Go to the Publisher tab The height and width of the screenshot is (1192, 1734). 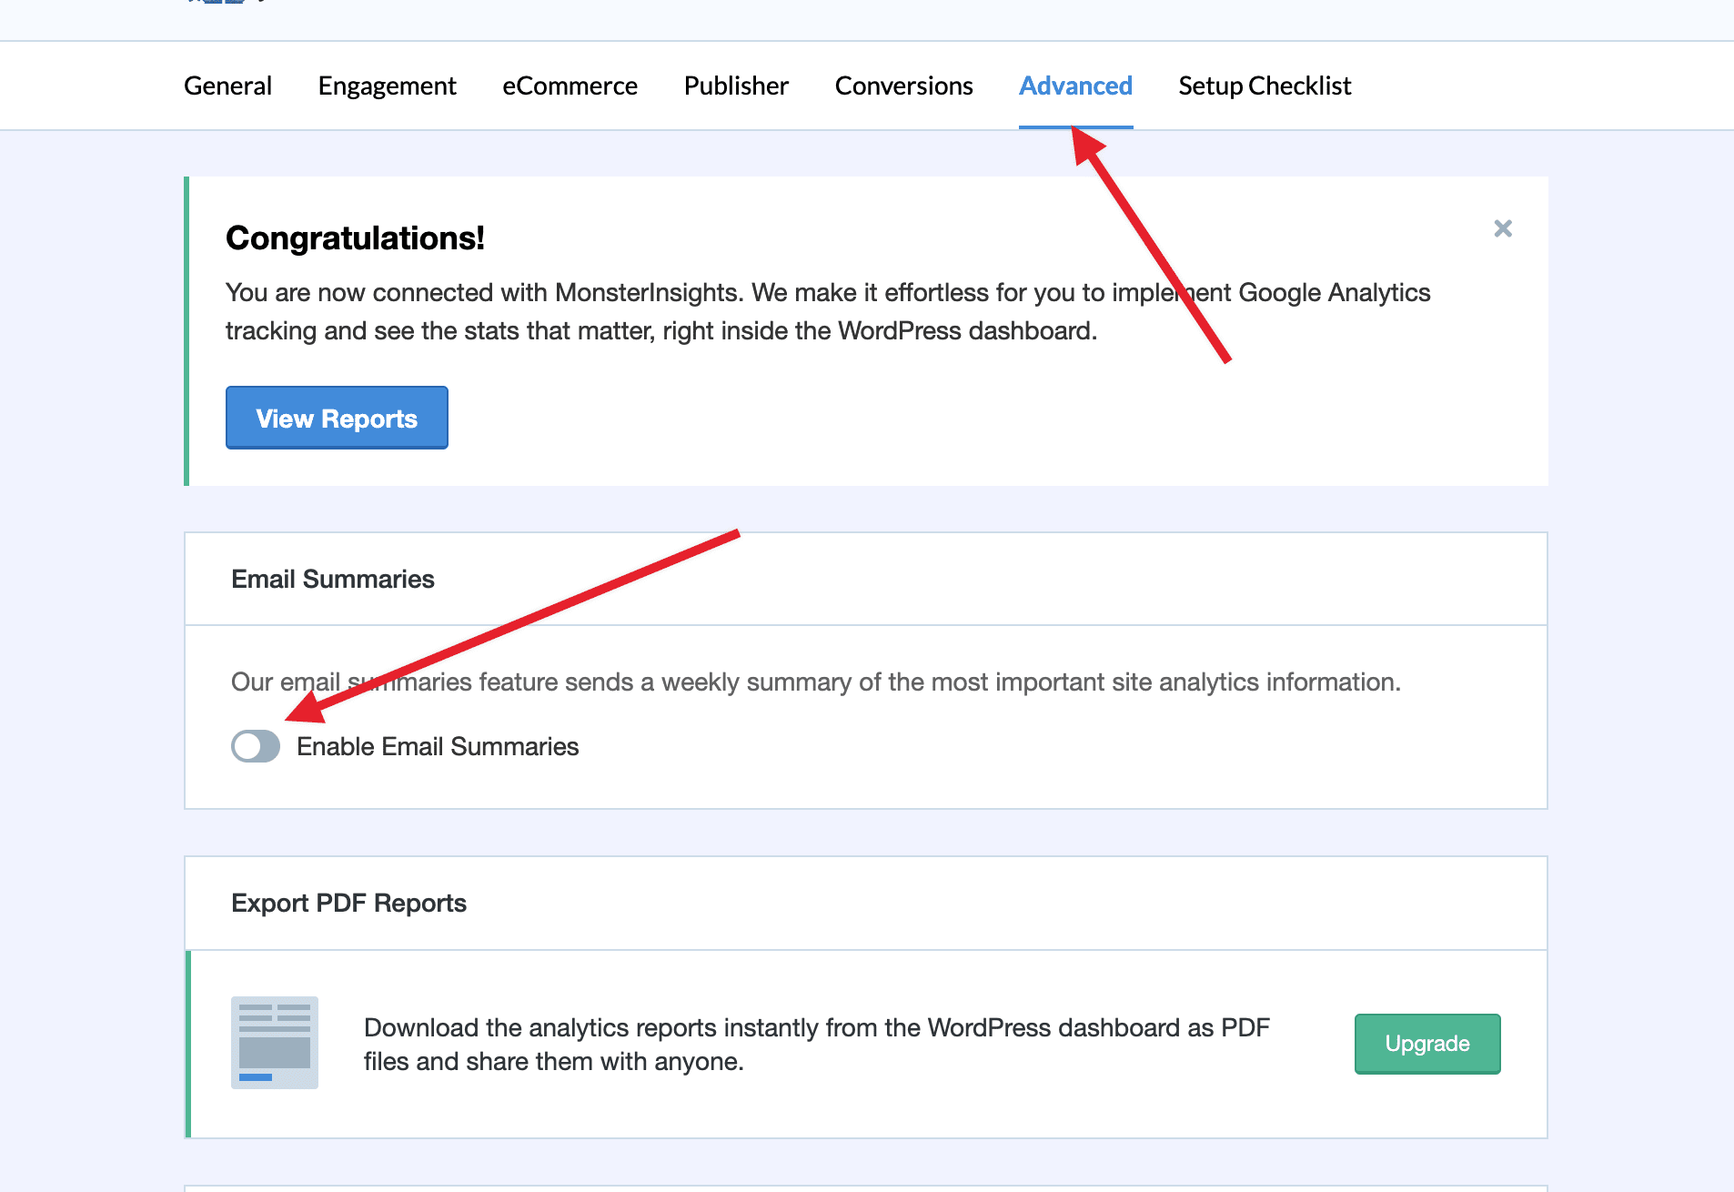(x=736, y=86)
